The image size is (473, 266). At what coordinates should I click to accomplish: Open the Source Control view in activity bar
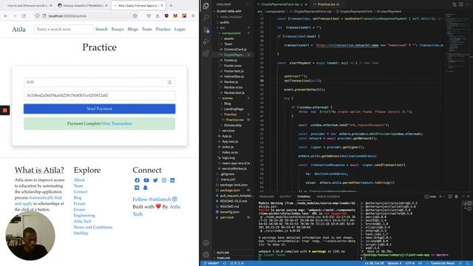206,30
